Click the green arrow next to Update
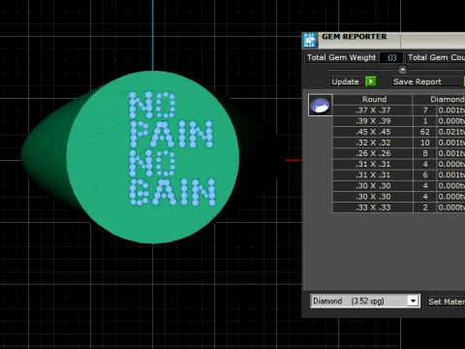Image resolution: width=465 pixels, height=349 pixels. [371, 81]
